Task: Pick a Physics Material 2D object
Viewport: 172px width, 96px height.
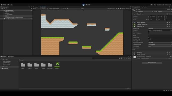Action: coord(171,30)
